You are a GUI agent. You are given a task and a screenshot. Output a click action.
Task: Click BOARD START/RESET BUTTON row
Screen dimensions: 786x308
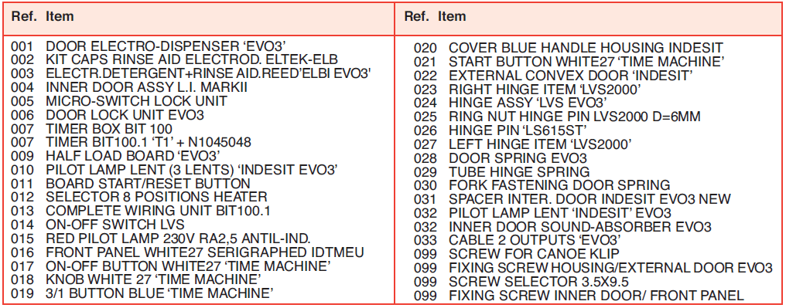(x=130, y=183)
